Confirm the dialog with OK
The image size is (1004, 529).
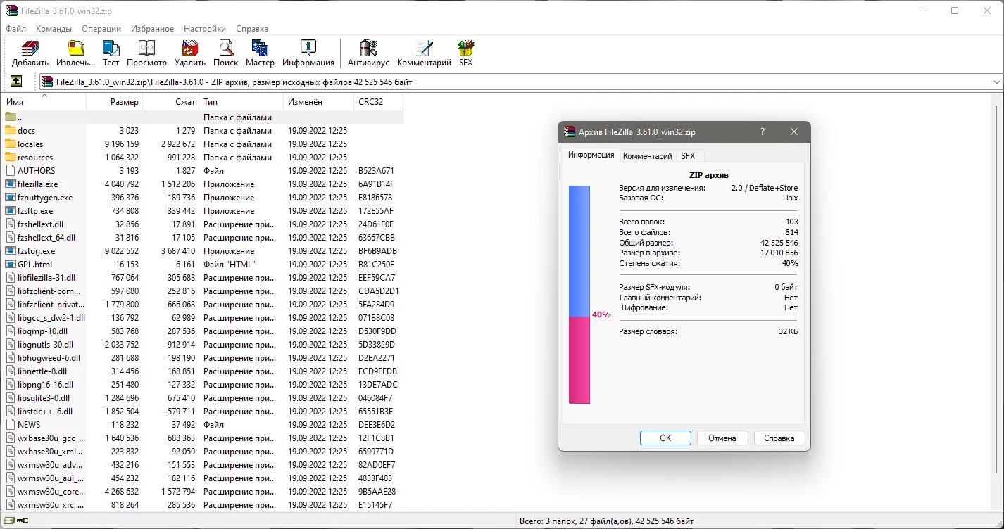[x=665, y=438]
